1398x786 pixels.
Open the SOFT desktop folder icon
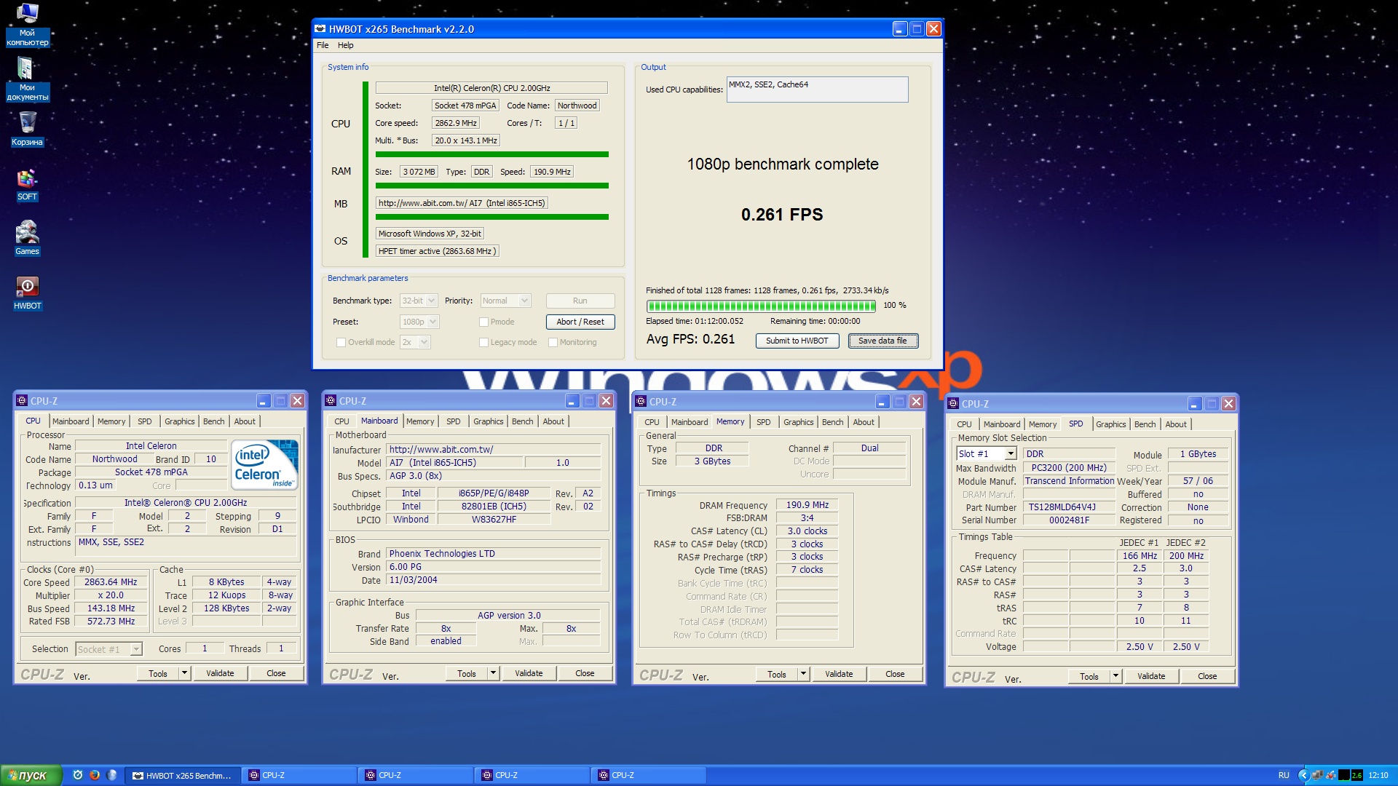click(27, 184)
